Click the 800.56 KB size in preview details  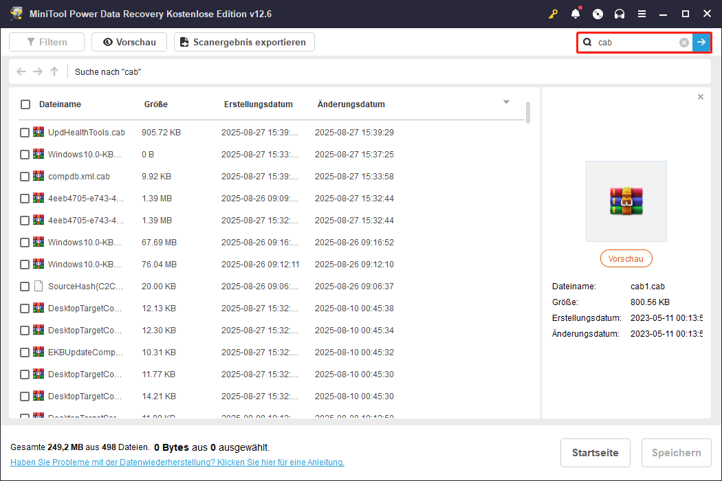(650, 302)
